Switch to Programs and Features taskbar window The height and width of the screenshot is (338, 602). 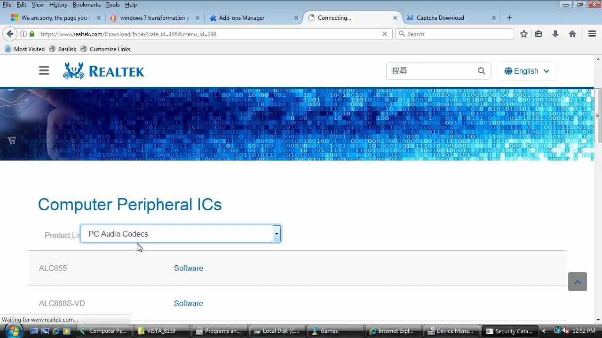220,331
